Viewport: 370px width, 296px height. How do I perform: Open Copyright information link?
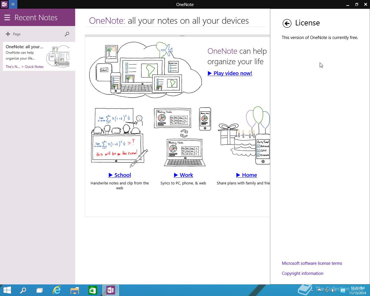pos(303,273)
